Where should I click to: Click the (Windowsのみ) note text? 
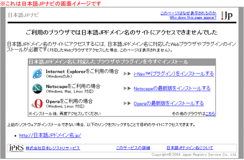[59, 76]
